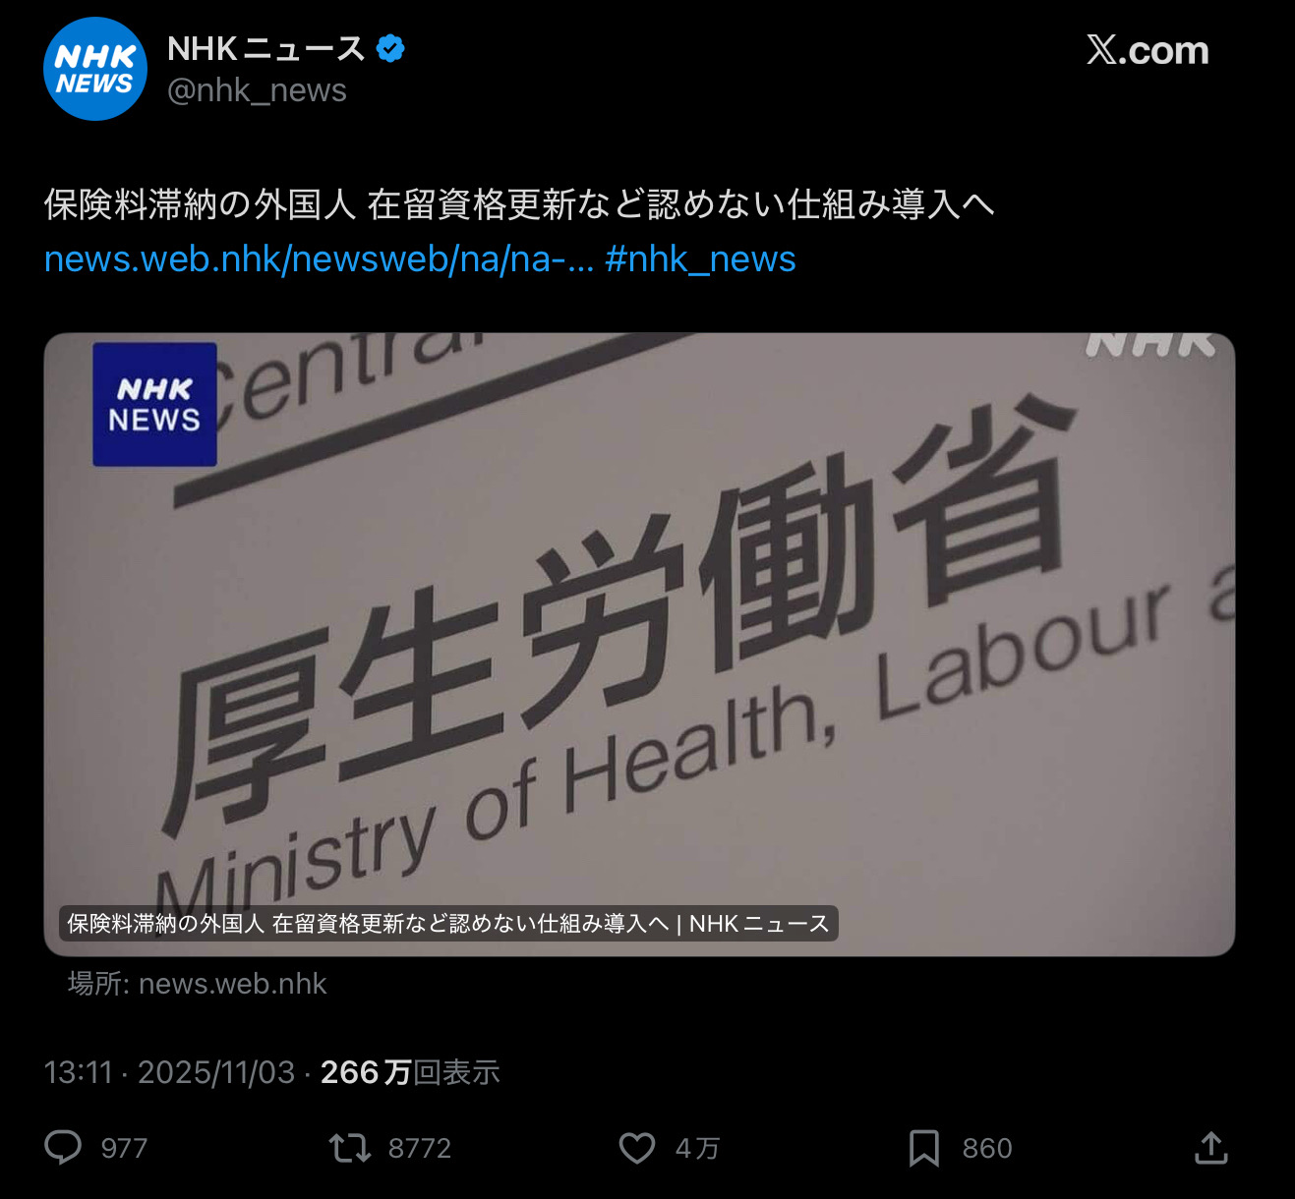Click the X.com watermark logo

click(1148, 50)
